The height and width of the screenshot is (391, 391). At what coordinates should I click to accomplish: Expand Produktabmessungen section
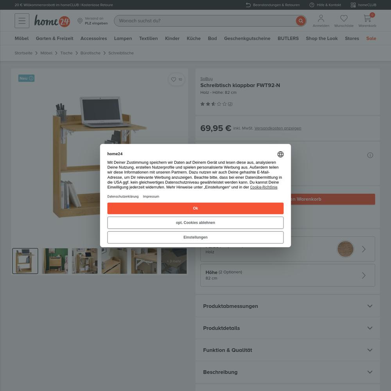pos(287,306)
